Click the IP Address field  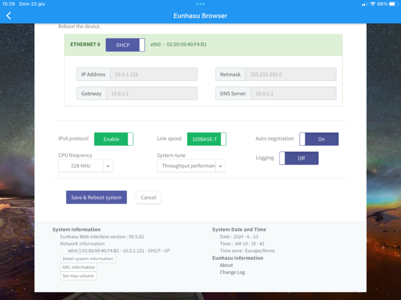point(153,74)
